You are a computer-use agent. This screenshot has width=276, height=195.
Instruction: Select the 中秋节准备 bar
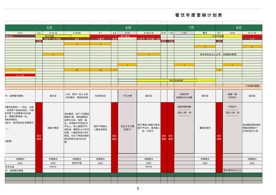218,36
